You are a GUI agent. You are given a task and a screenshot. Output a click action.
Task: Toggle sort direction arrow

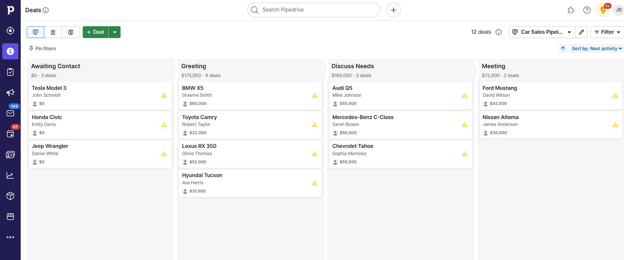(563, 49)
